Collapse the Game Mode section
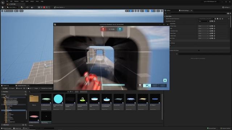The height and width of the screenshot is (130, 232). coord(165,16)
